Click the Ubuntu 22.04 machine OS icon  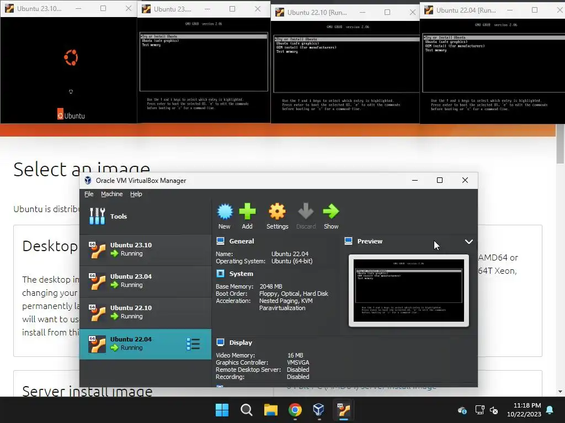tap(97, 344)
